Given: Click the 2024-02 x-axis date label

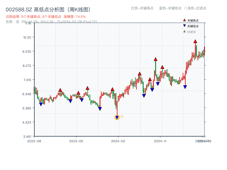Looking at the screenshot, I should coord(118,141).
